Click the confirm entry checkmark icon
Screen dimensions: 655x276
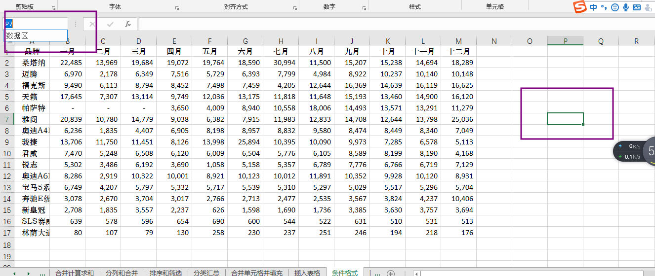click(110, 24)
